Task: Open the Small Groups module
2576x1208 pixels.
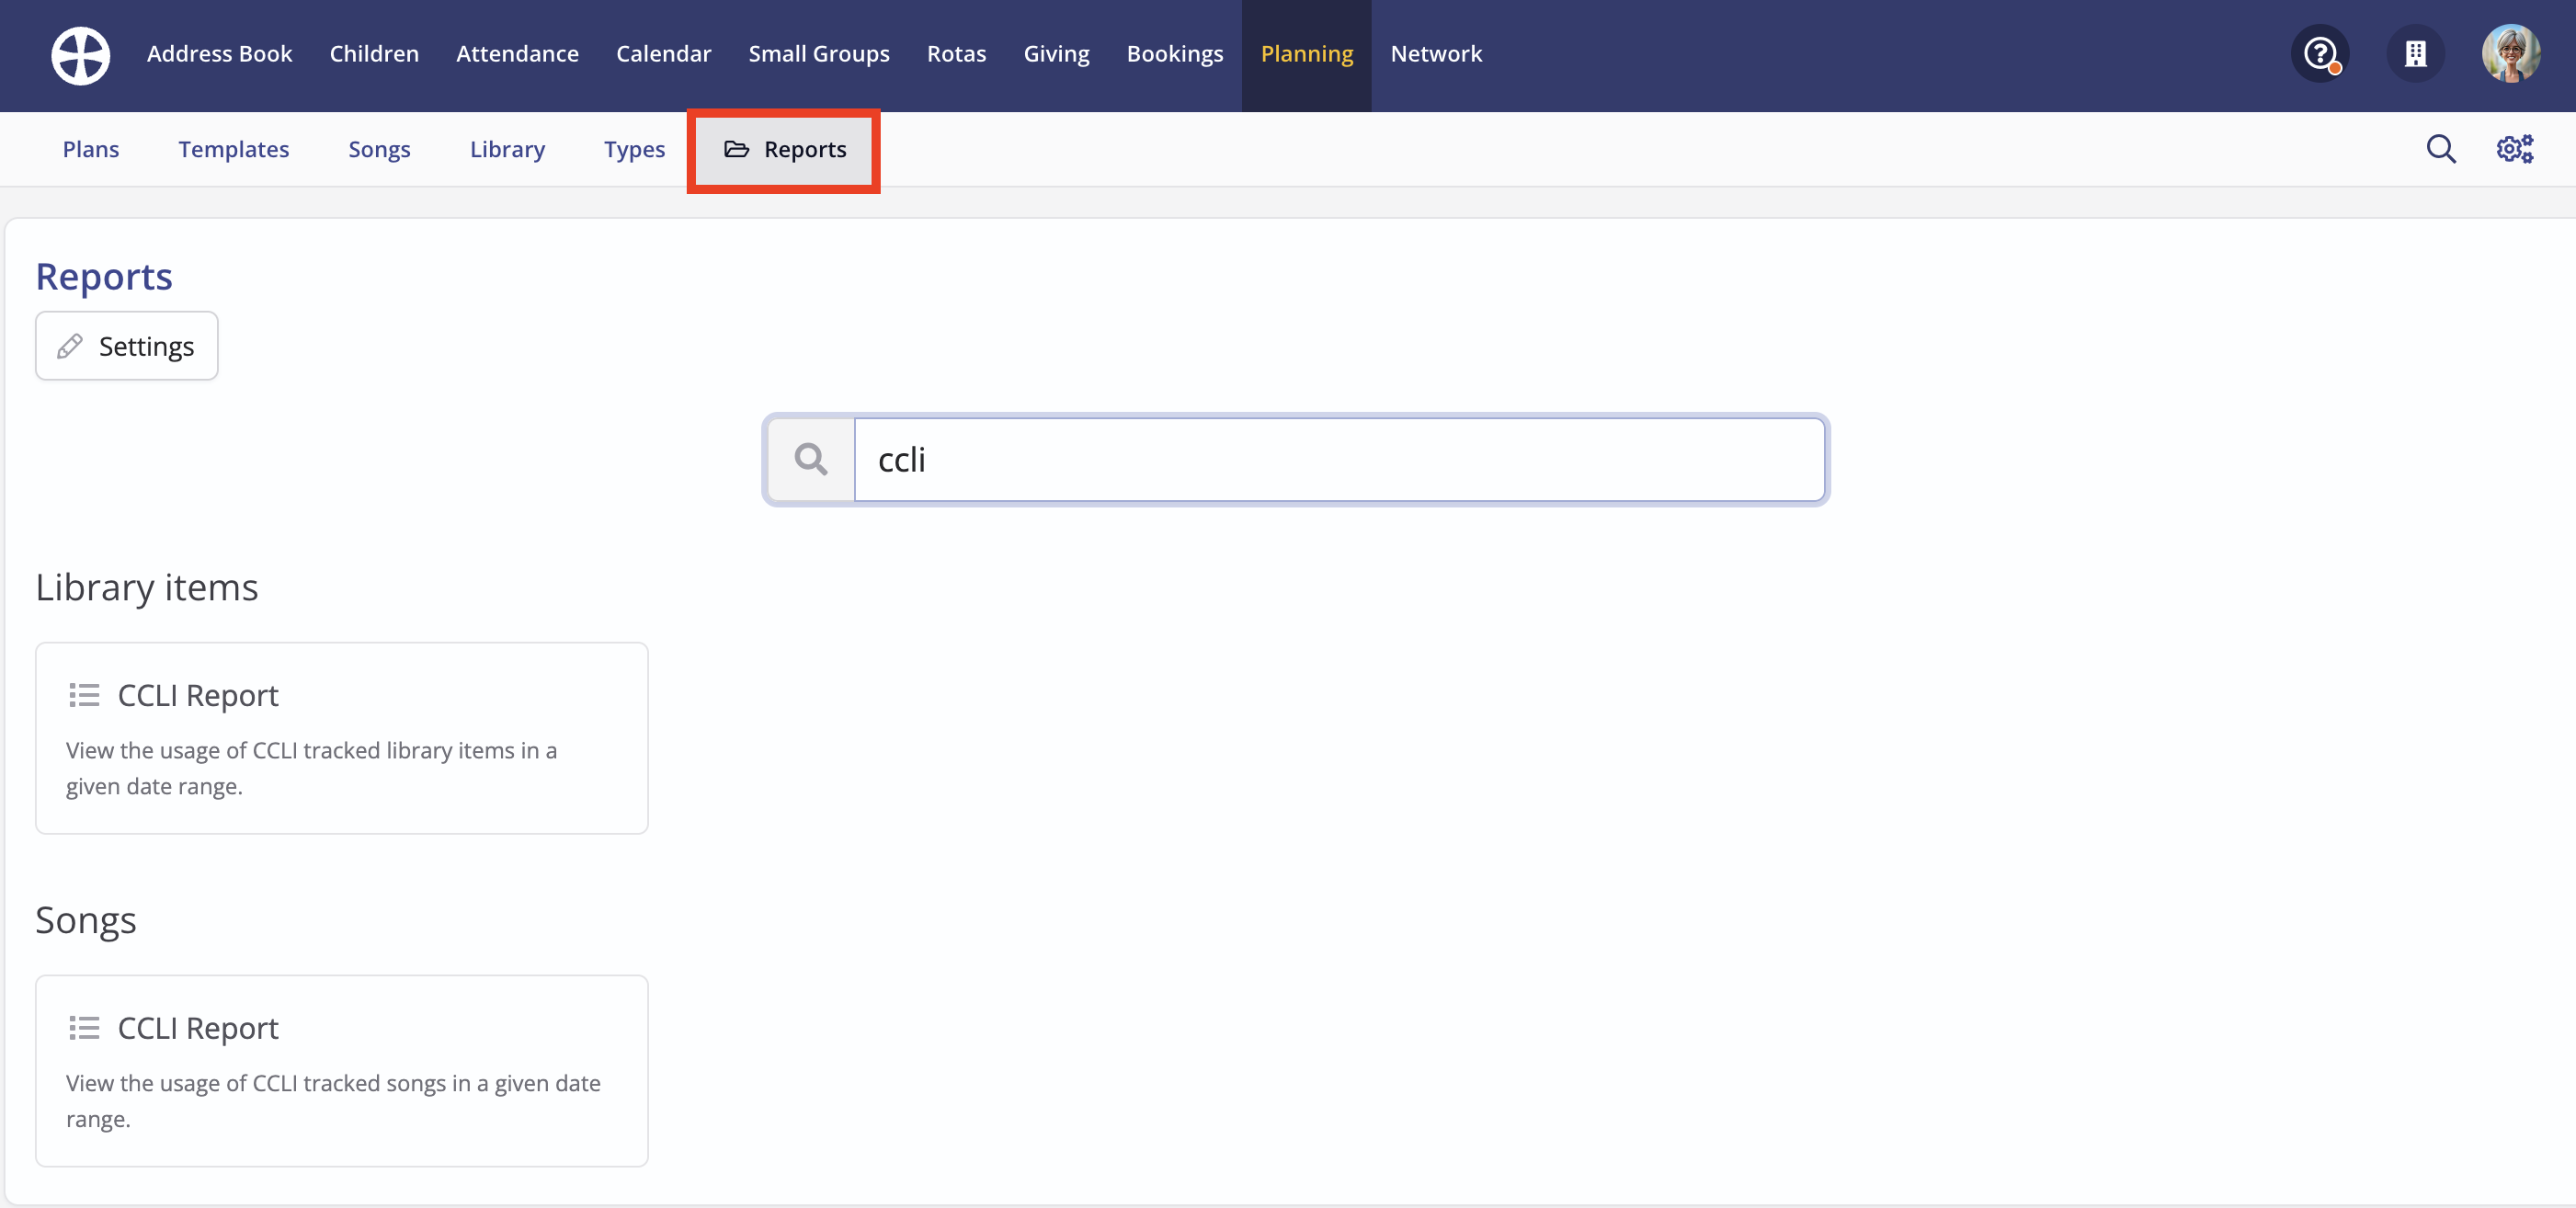Action: point(819,54)
